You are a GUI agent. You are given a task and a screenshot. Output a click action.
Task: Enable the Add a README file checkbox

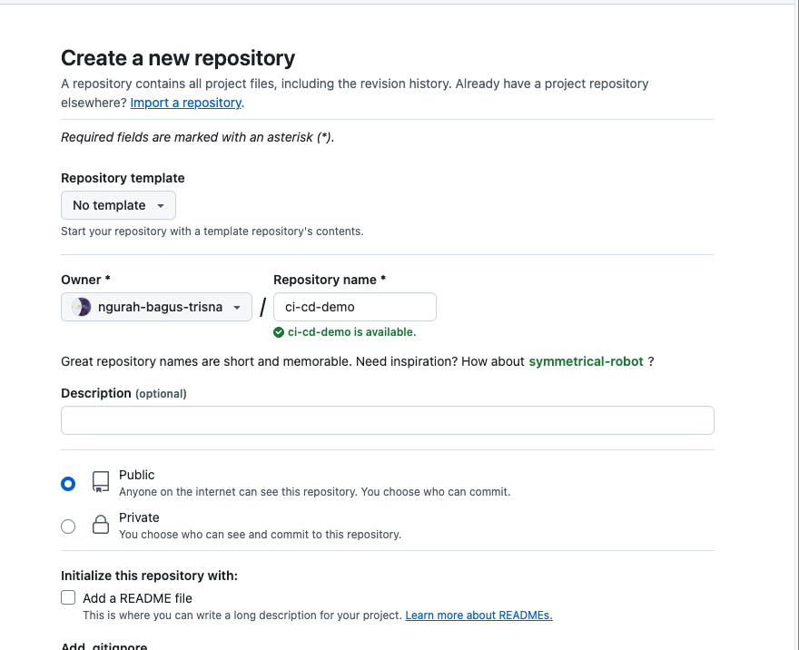click(x=68, y=597)
